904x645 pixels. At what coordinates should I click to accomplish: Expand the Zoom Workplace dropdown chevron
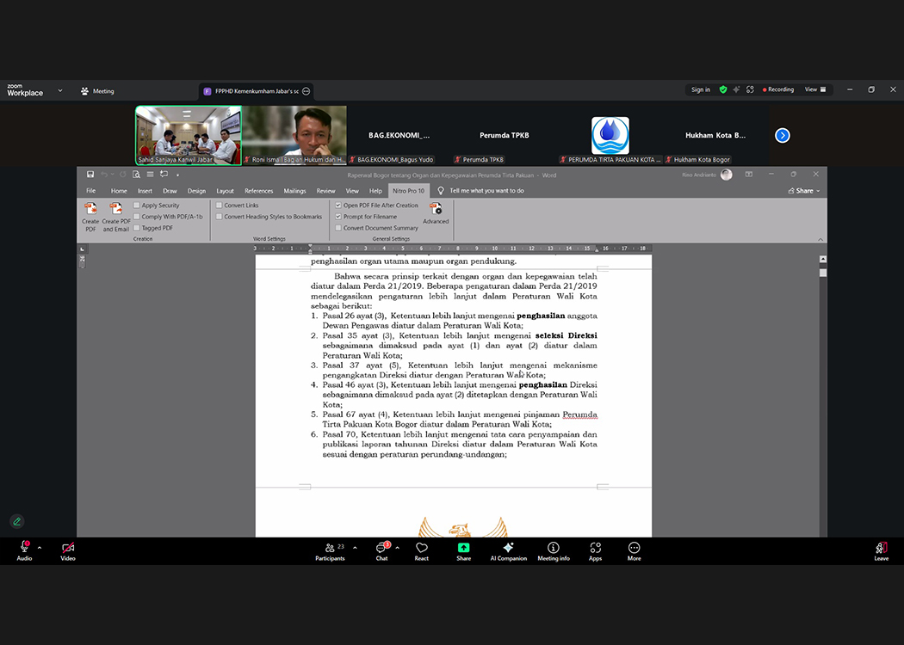pos(60,90)
